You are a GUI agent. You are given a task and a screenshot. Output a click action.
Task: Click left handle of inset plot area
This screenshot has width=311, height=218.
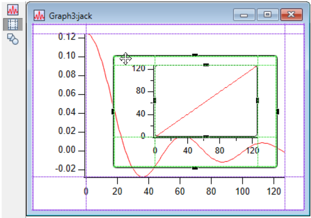pyautogui.click(x=154, y=100)
